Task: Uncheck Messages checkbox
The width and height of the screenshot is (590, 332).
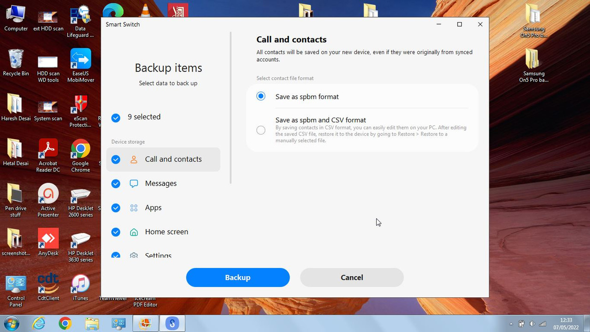Action: pos(116,184)
